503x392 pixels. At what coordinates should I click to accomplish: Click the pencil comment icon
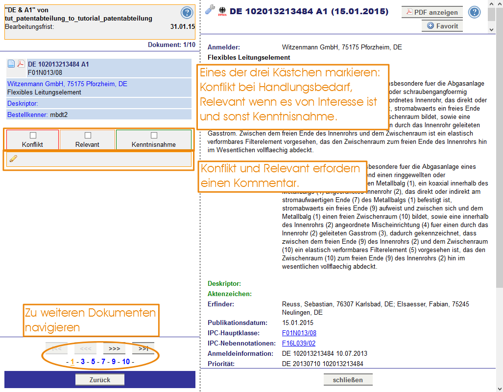coord(14,159)
